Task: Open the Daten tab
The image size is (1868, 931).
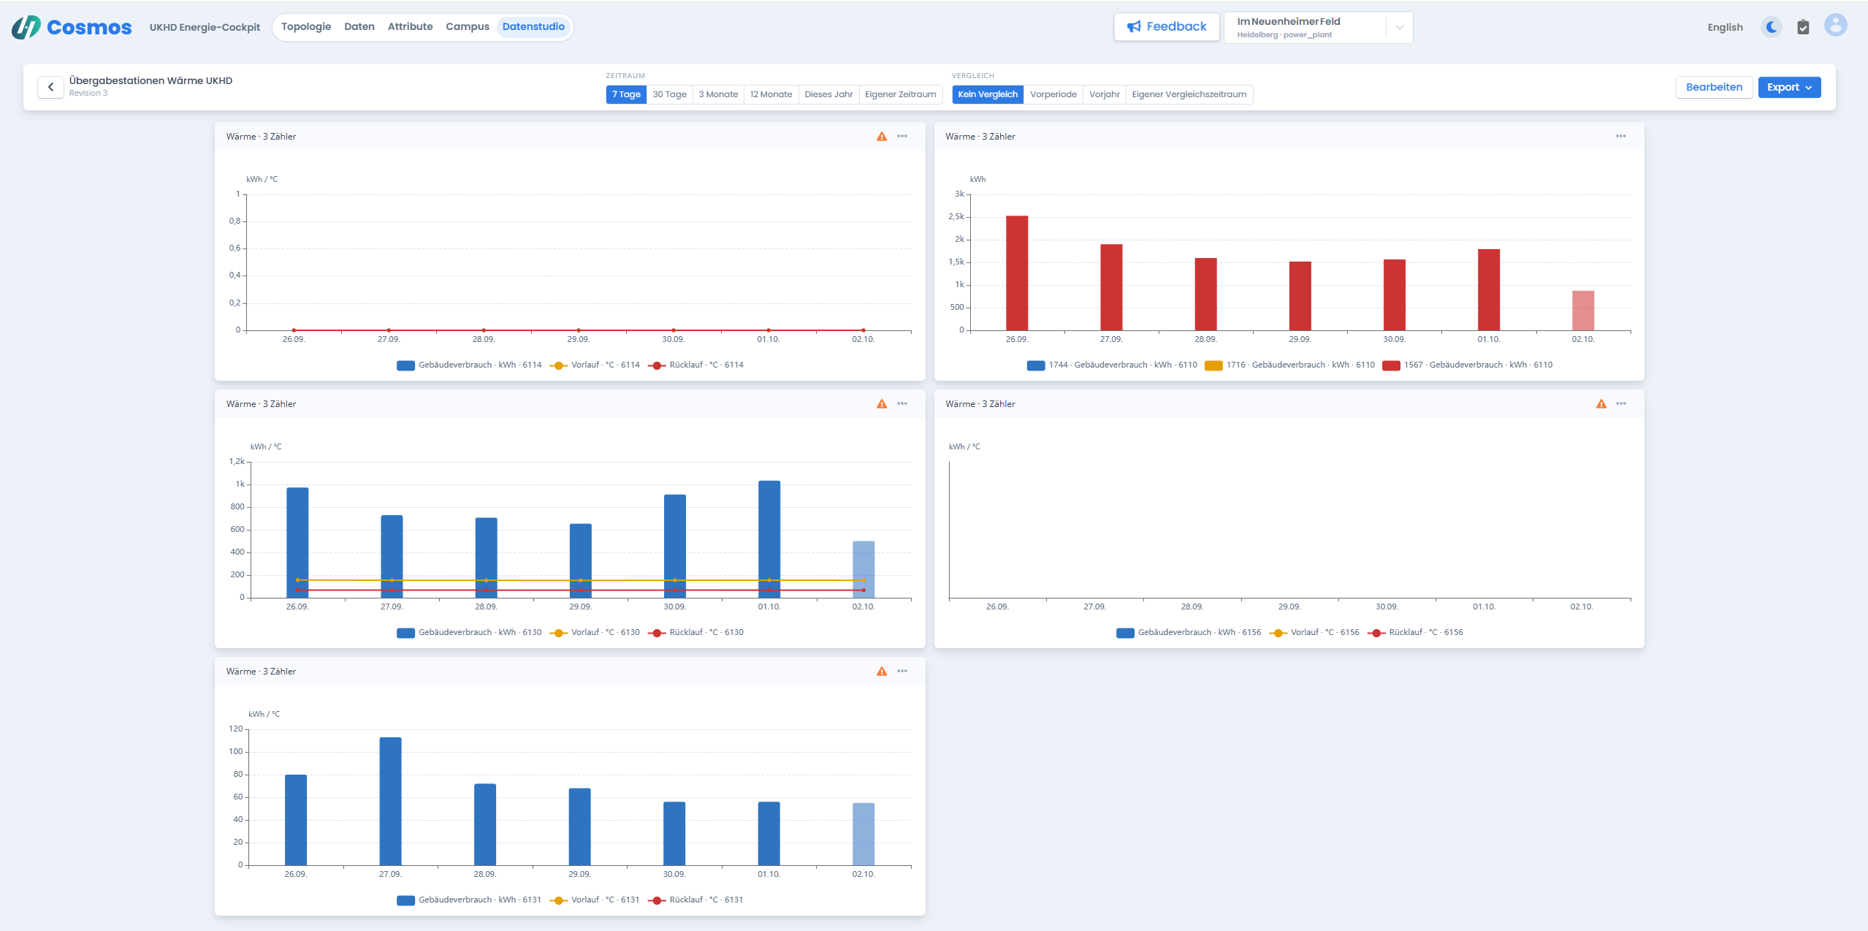Action: 359,27
